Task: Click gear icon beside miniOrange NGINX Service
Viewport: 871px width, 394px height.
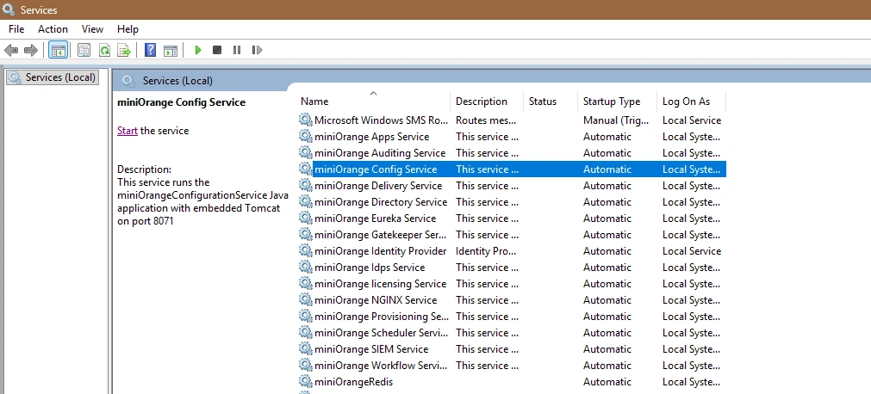Action: [306, 299]
